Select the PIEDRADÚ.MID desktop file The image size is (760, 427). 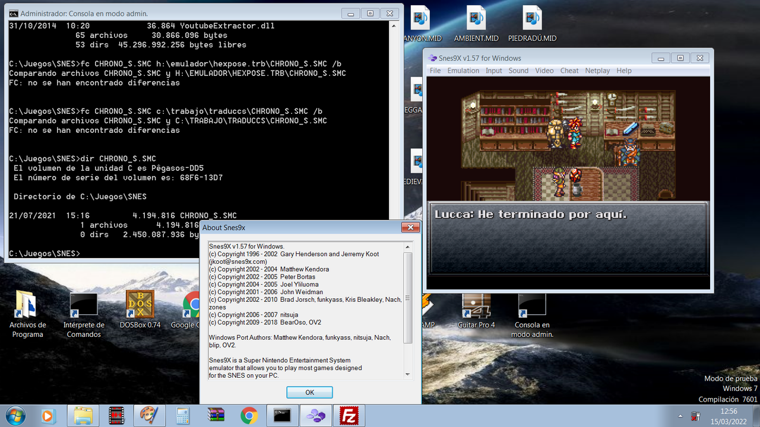pos(533,24)
